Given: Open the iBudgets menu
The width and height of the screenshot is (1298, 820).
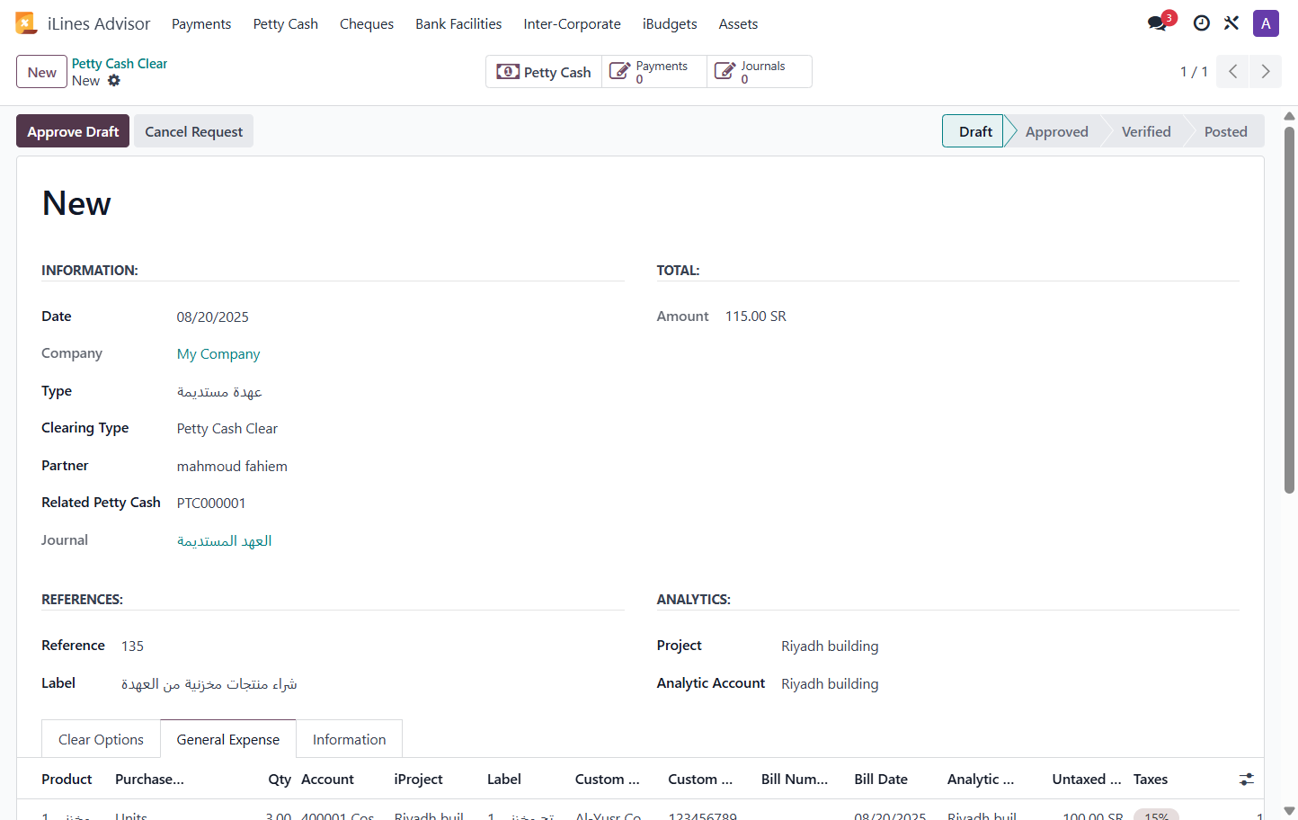Looking at the screenshot, I should (670, 24).
